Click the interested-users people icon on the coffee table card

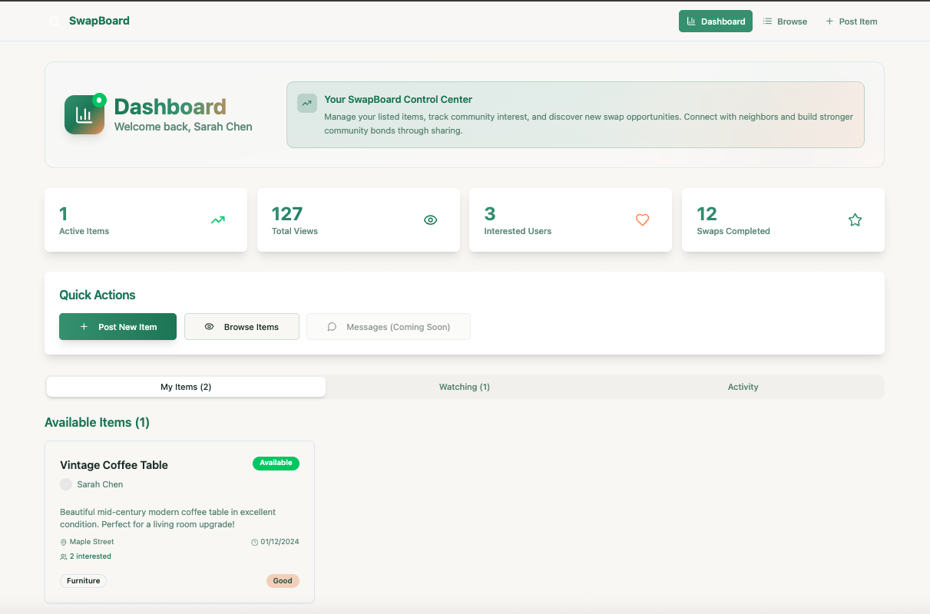pyautogui.click(x=63, y=556)
